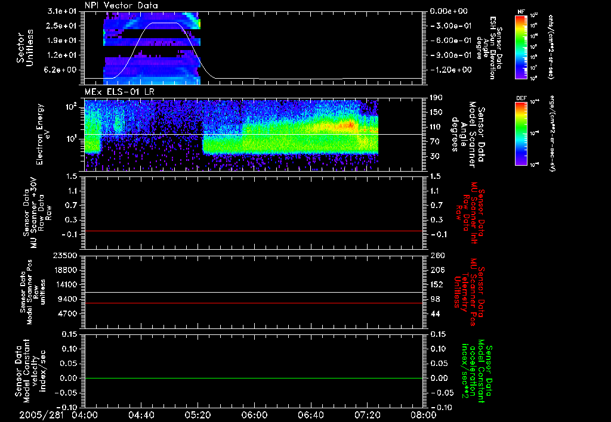Click the 110 scanner angle tick
The width and height of the screenshot is (611, 422).
point(436,127)
